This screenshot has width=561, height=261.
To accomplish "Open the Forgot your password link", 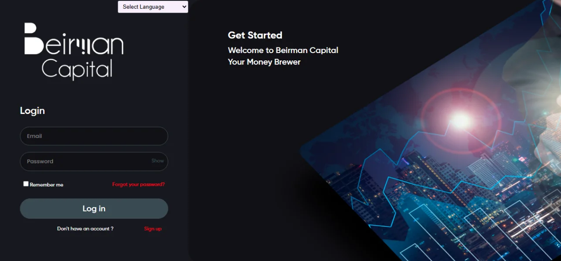I will [x=139, y=184].
